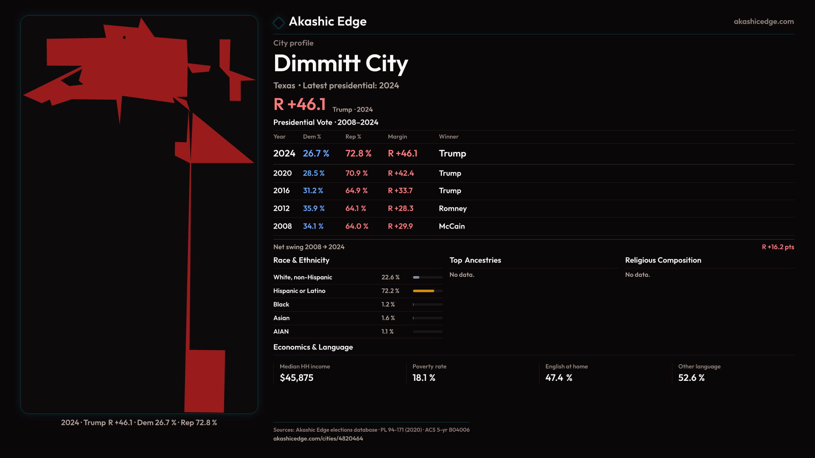Select the 2020 Trump result row
This screenshot has width=815, height=458.
tap(369, 173)
